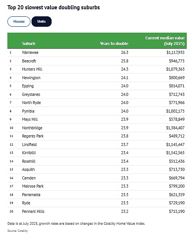Click the North Ryde suburb name
Image resolution: width=196 pixels, height=234 pixels.
coord(31,103)
